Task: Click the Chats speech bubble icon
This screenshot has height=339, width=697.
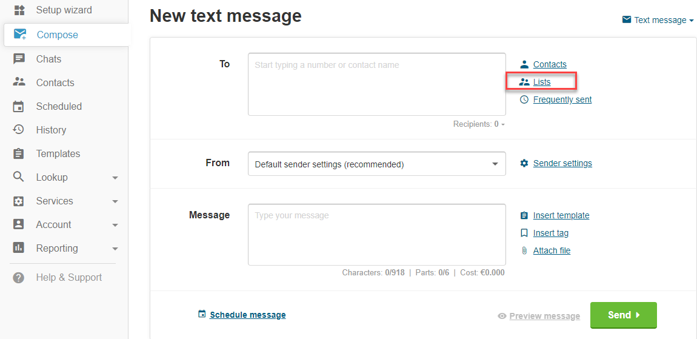Action: click(19, 59)
